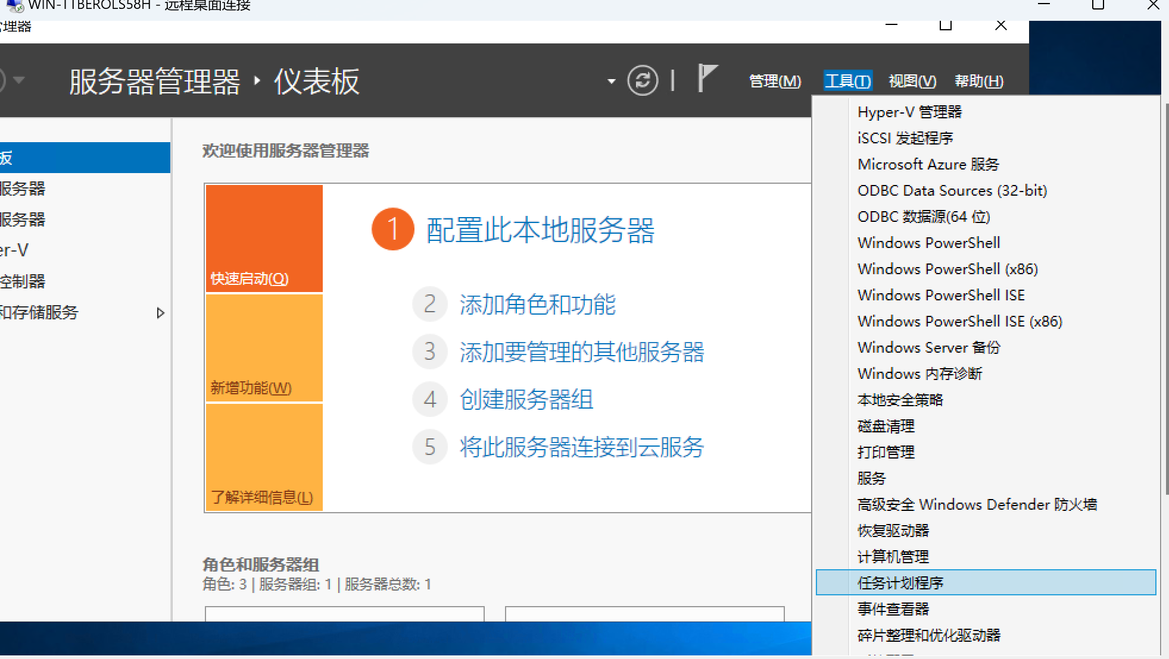Select 仪表板 in the left sidebar
This screenshot has height=659, width=1169.
[x=60, y=157]
